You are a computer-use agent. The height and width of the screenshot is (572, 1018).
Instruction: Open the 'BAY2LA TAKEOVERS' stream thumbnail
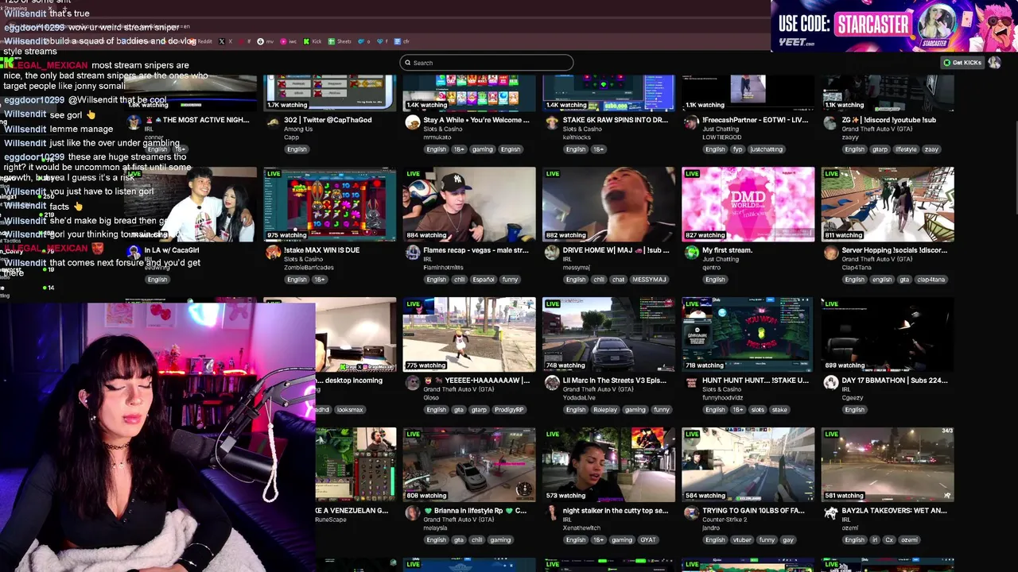coord(888,465)
